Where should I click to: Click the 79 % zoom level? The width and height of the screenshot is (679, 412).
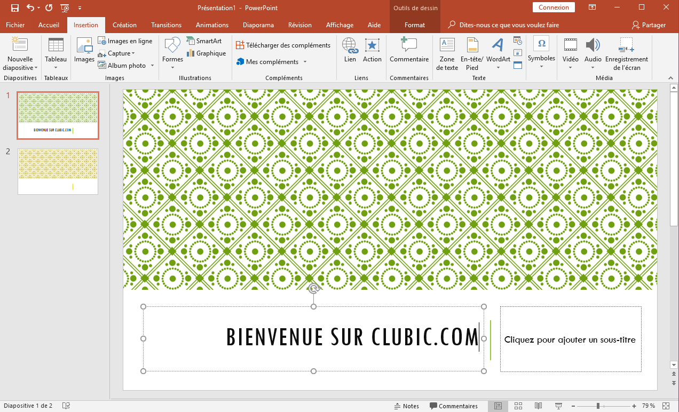click(x=649, y=406)
